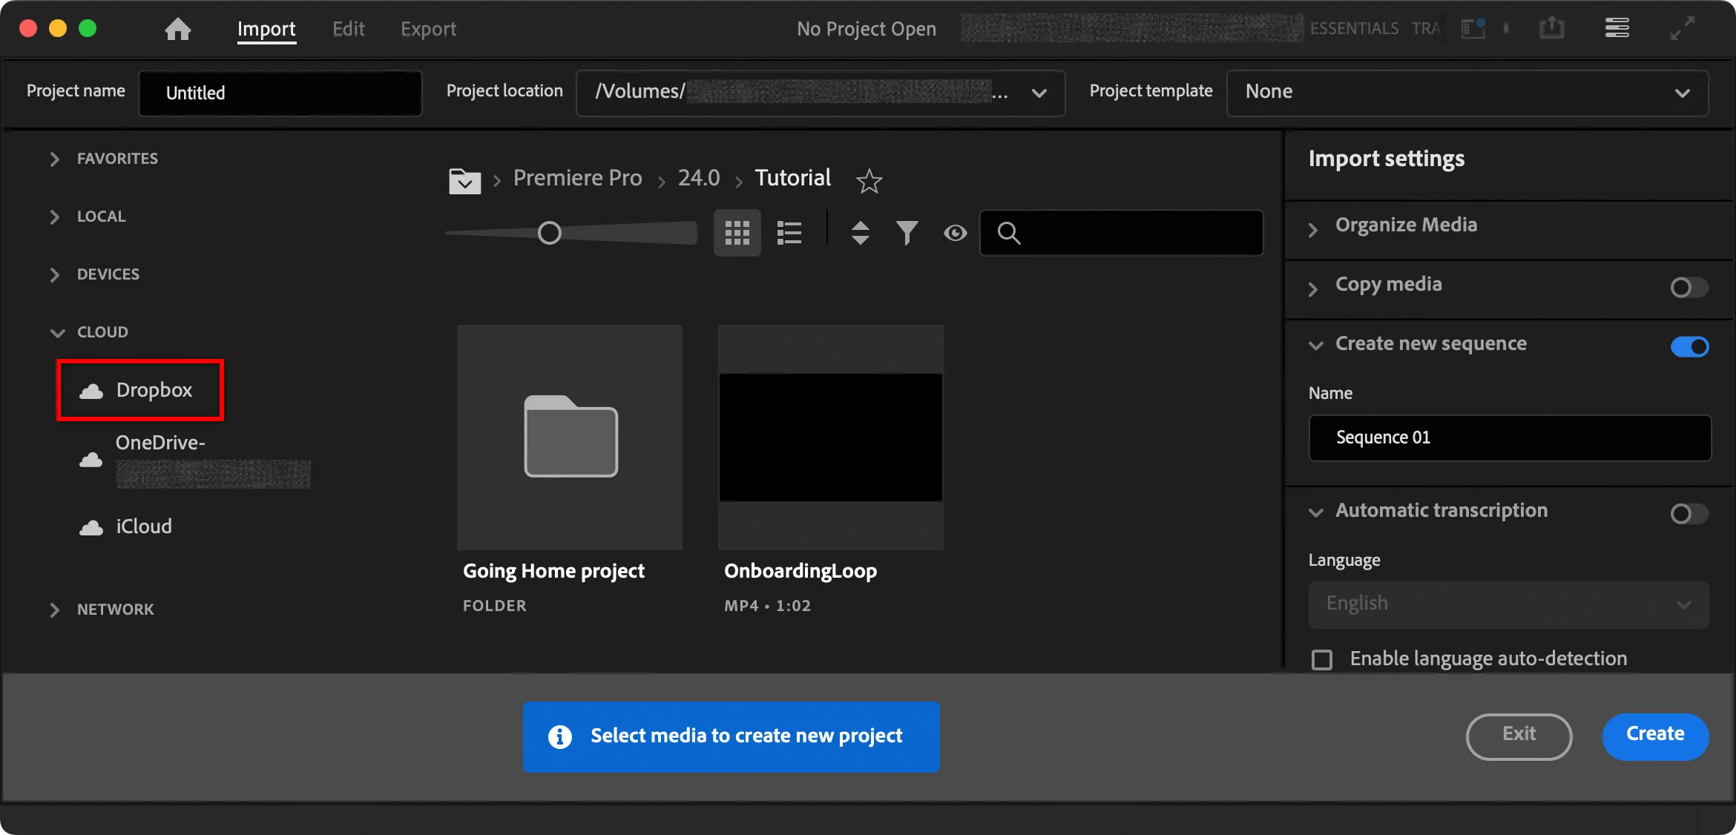Open the sort order icon
1736x835 pixels.
tap(860, 233)
